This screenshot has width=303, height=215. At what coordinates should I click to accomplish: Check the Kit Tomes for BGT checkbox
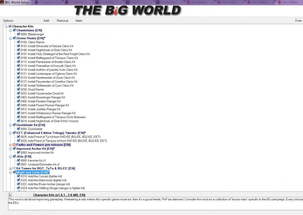click(14, 168)
